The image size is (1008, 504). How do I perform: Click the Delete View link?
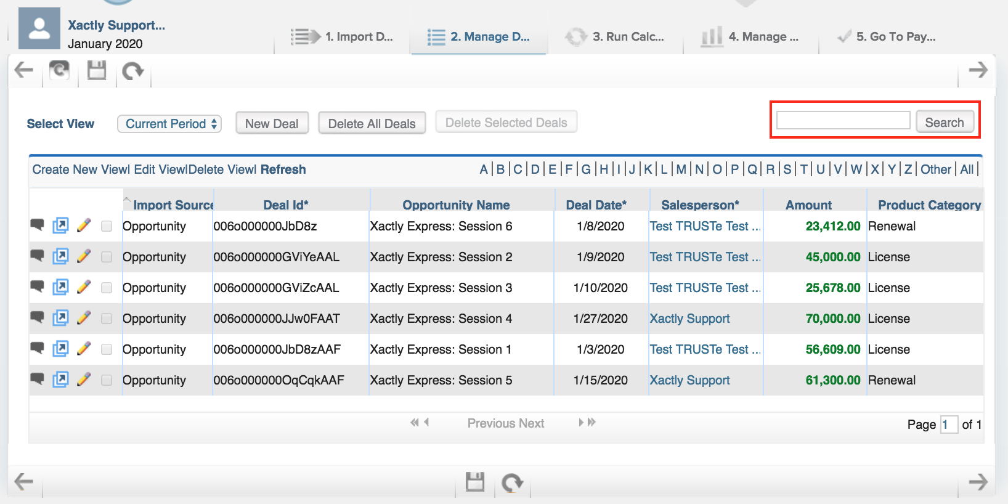221,169
